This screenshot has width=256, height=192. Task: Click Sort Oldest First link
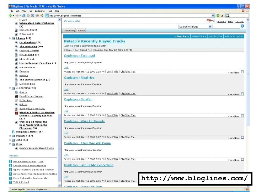84,50
